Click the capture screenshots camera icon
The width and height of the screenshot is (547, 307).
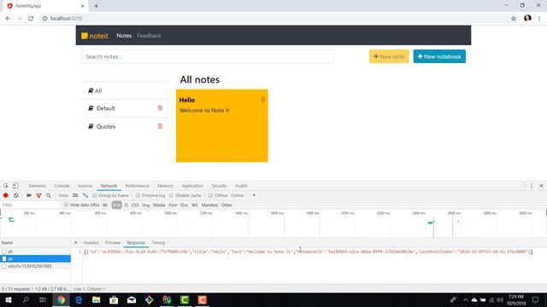click(29, 195)
